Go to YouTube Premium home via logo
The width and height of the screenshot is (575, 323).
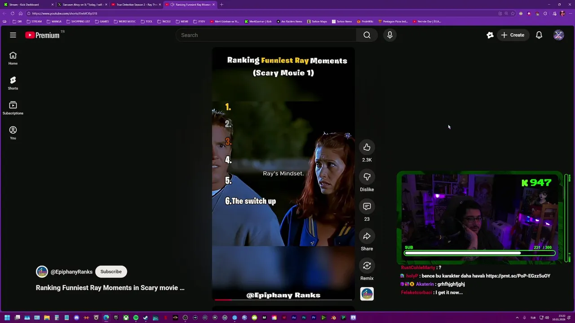coord(42,35)
